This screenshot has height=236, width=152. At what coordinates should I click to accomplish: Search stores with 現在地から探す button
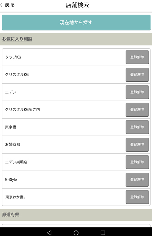[76, 23]
